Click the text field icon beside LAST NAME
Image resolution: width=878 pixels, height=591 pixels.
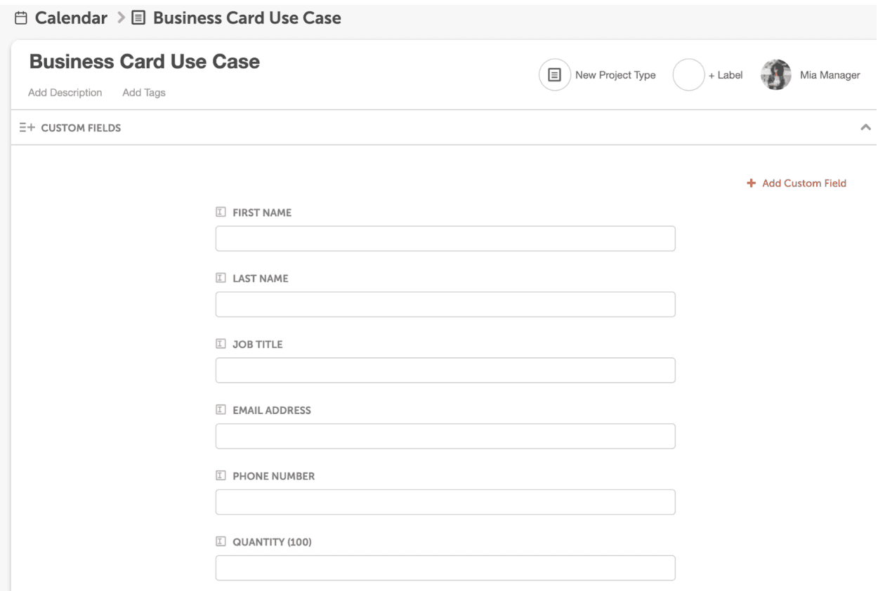click(221, 278)
